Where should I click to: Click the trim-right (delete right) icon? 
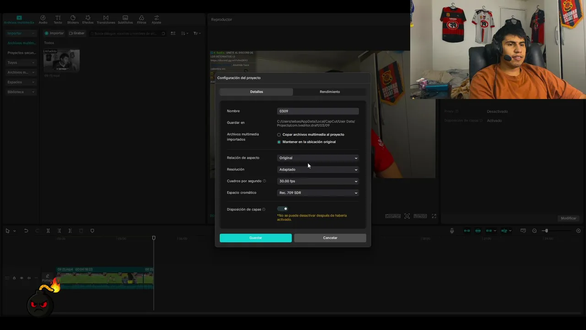(70, 231)
